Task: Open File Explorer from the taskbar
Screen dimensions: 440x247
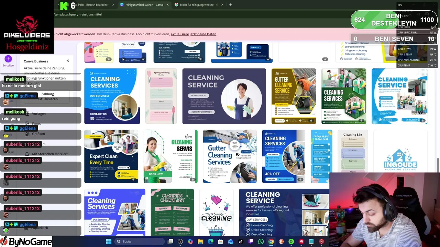Action: click(200, 242)
